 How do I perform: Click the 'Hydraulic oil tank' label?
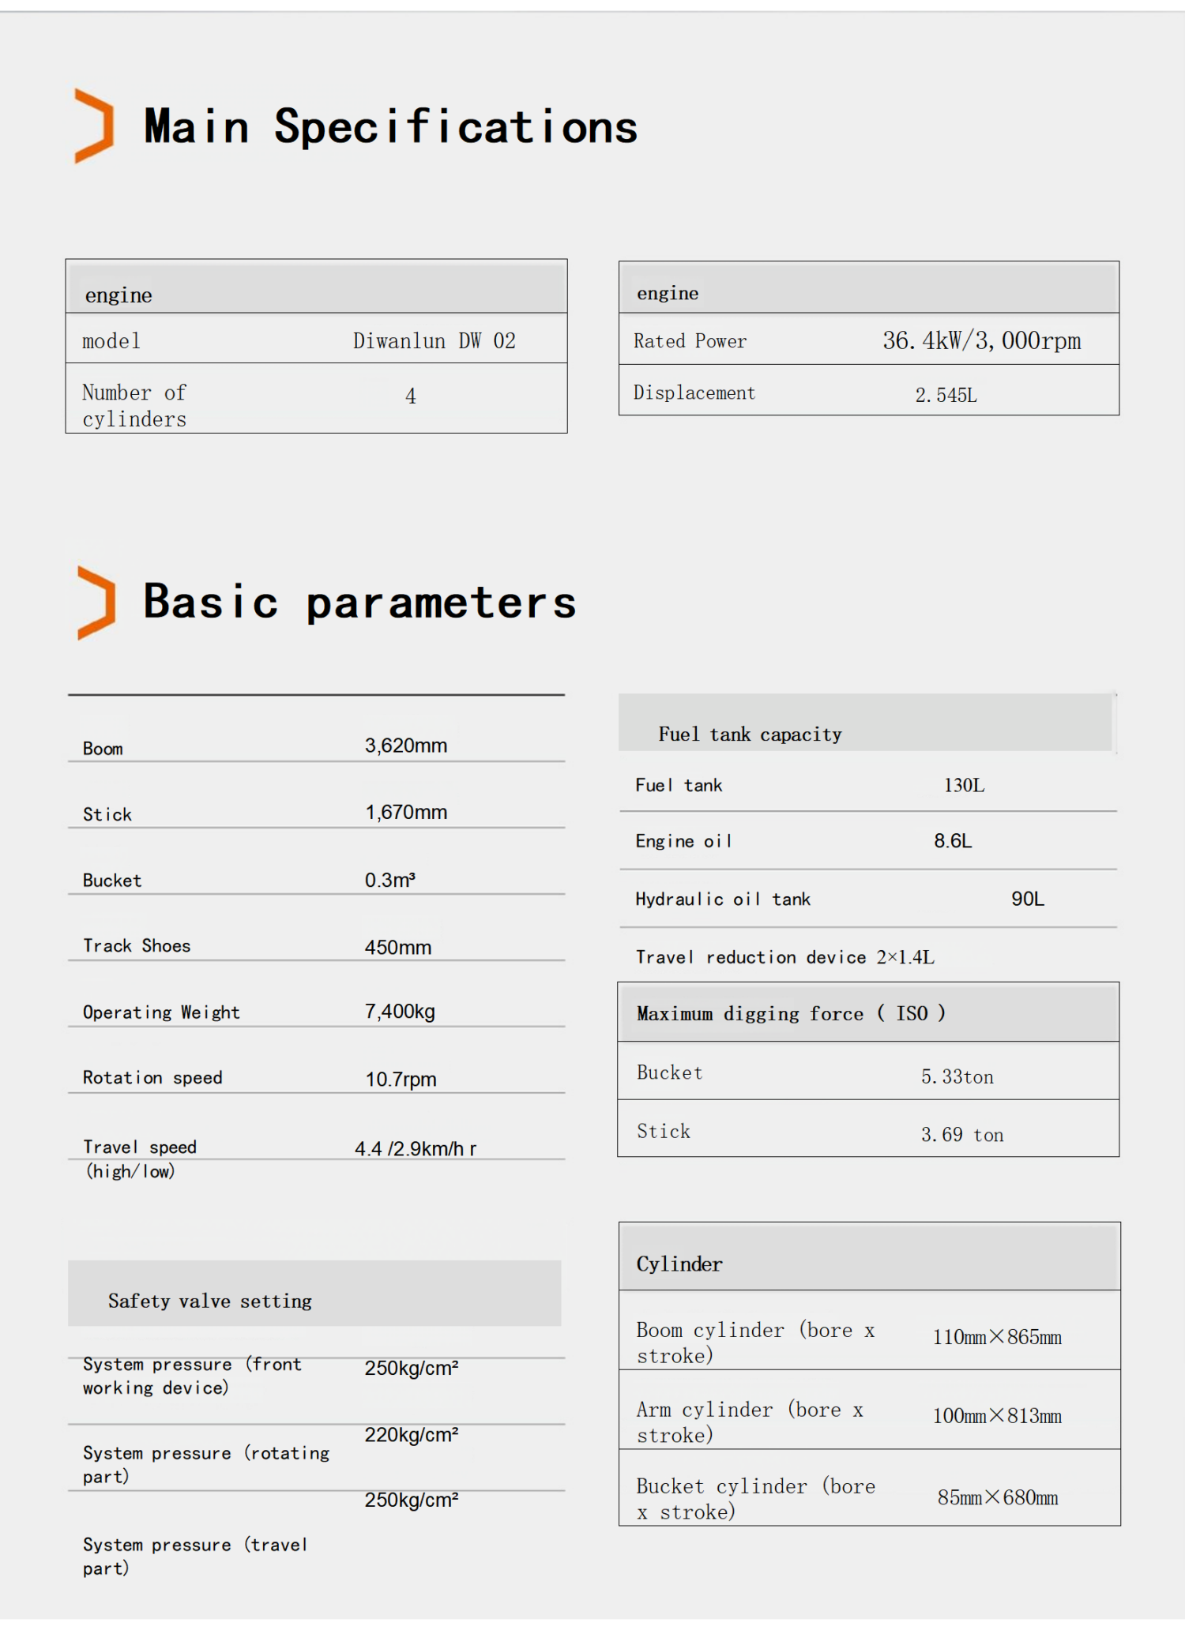point(723,899)
